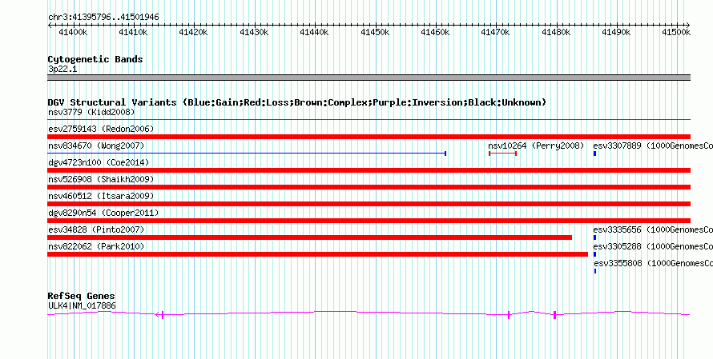The width and height of the screenshot is (713, 359).
Task: Click the 41430k ruler tick label
Action: (x=254, y=32)
